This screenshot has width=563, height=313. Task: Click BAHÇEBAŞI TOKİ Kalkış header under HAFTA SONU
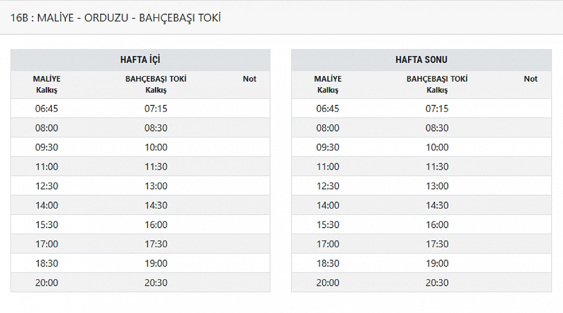click(437, 84)
